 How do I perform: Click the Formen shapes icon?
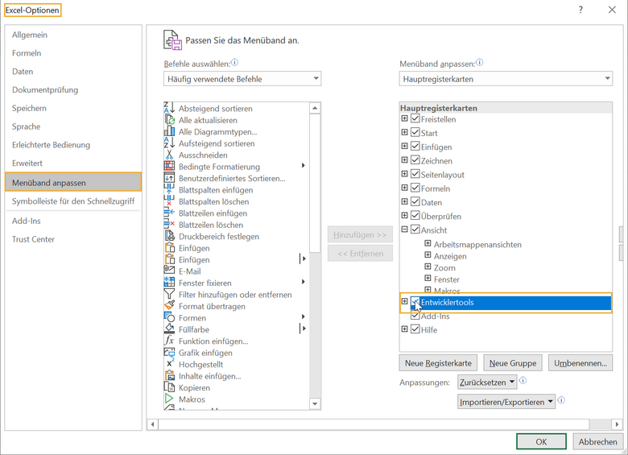[169, 317]
